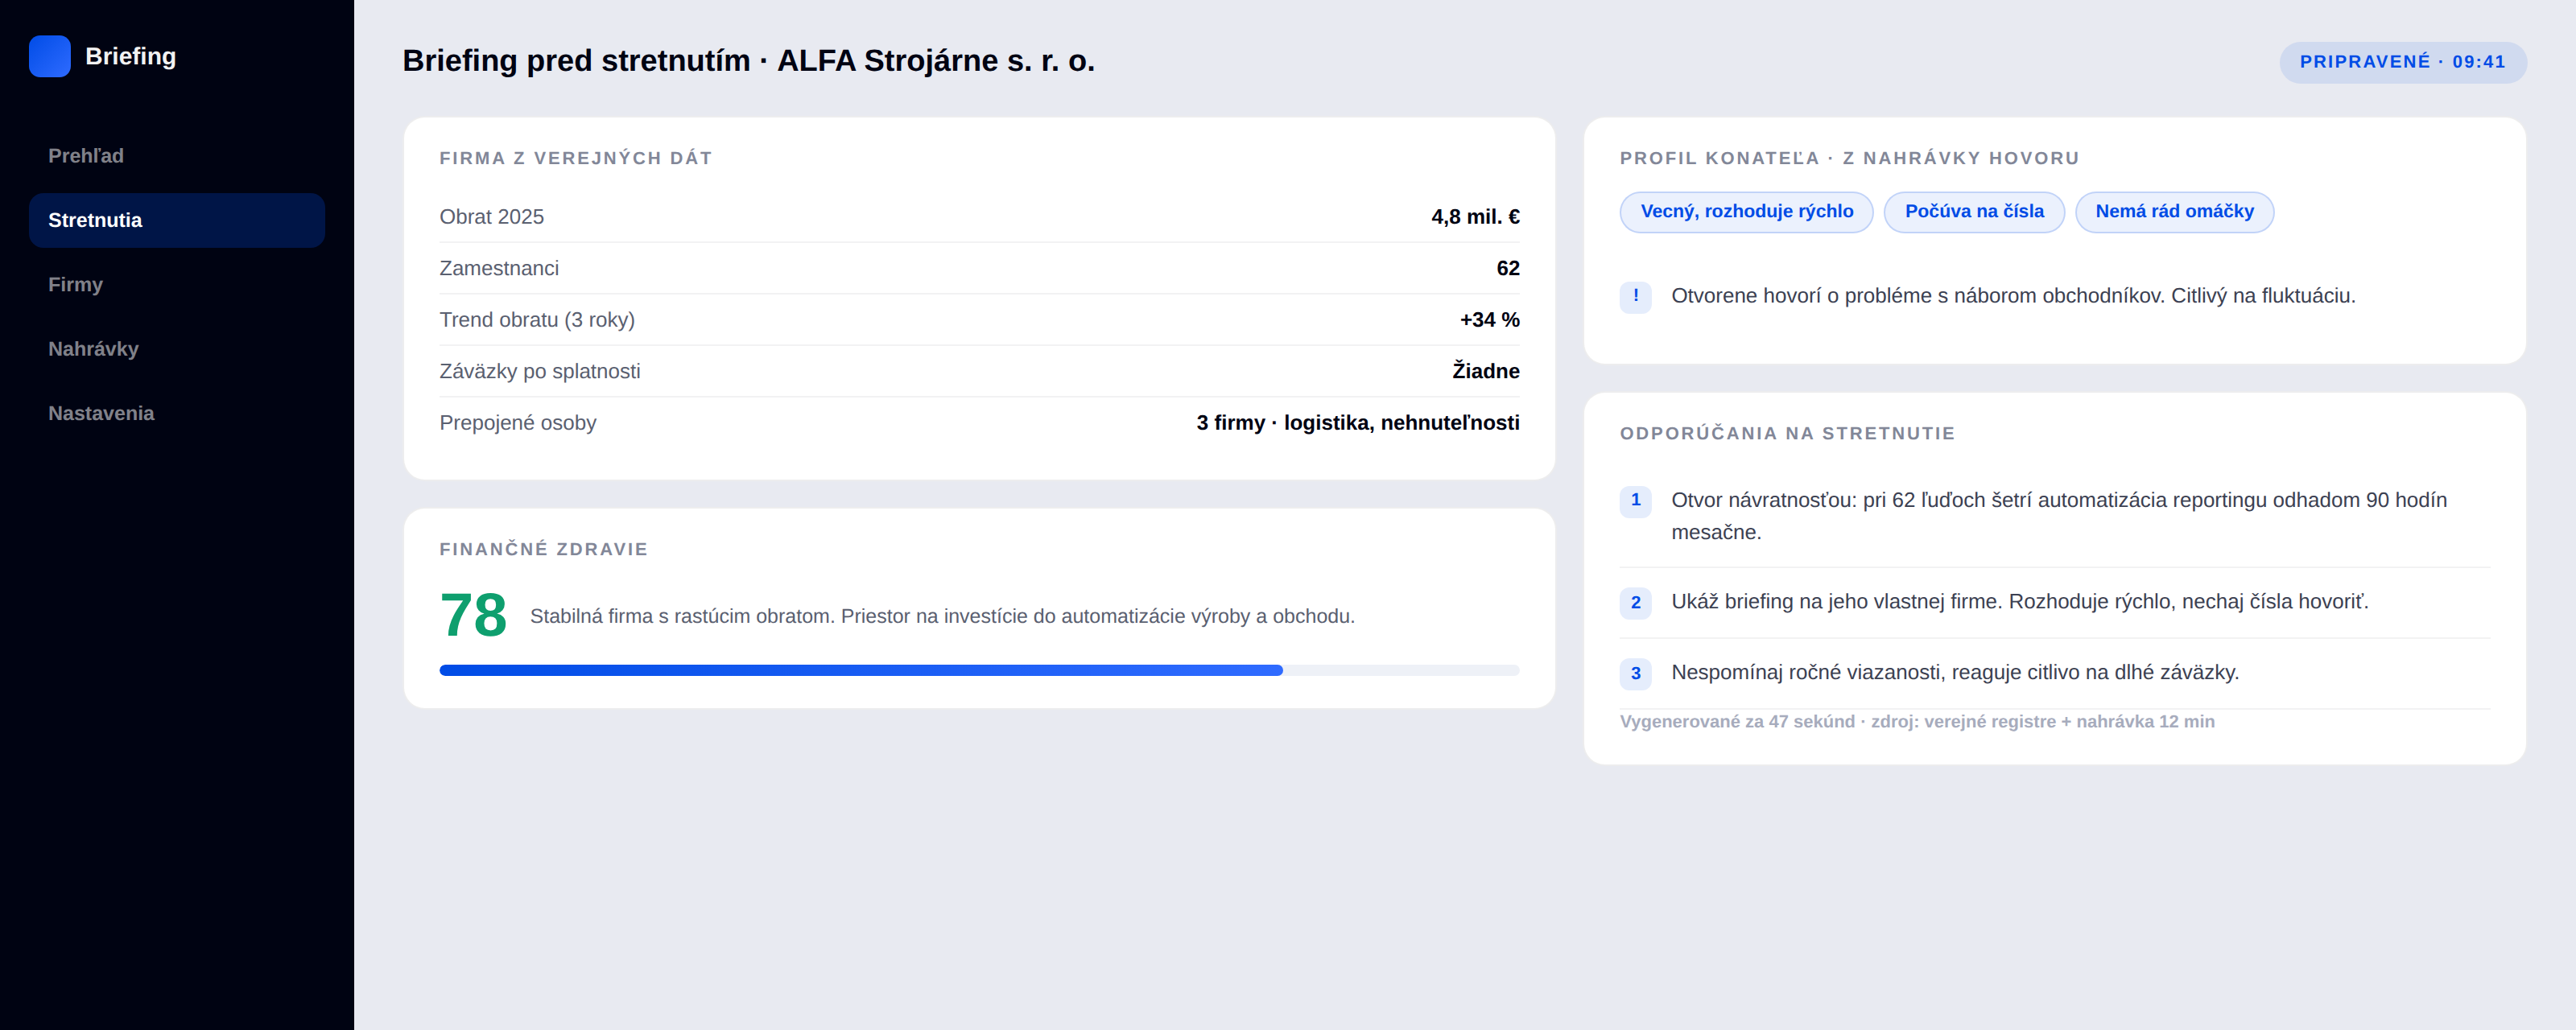Viewport: 2576px width, 1030px height.
Task: Click '3 firmy · logistika, nehnuteľnosti' value
Action: [1357, 423]
